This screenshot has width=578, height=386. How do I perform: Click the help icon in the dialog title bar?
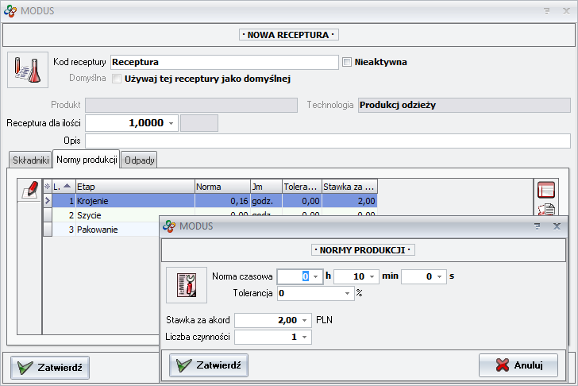[x=537, y=226]
